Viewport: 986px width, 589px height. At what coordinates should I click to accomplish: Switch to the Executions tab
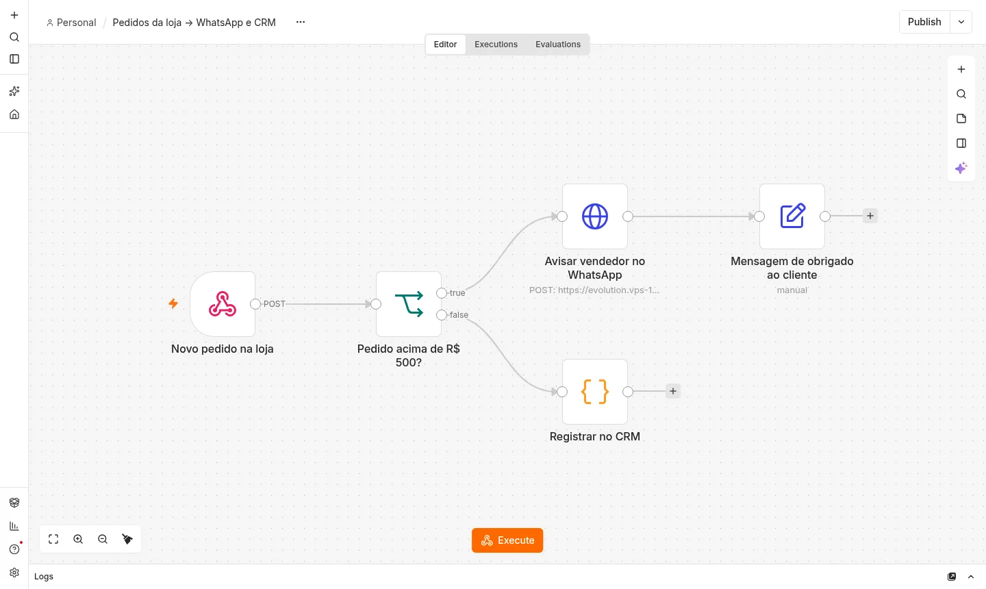tap(496, 45)
